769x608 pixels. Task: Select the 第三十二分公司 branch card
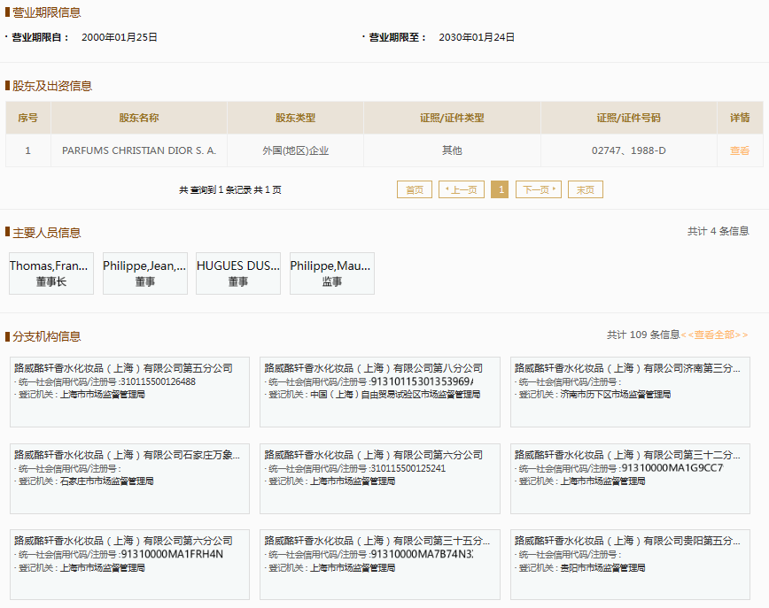click(629, 478)
